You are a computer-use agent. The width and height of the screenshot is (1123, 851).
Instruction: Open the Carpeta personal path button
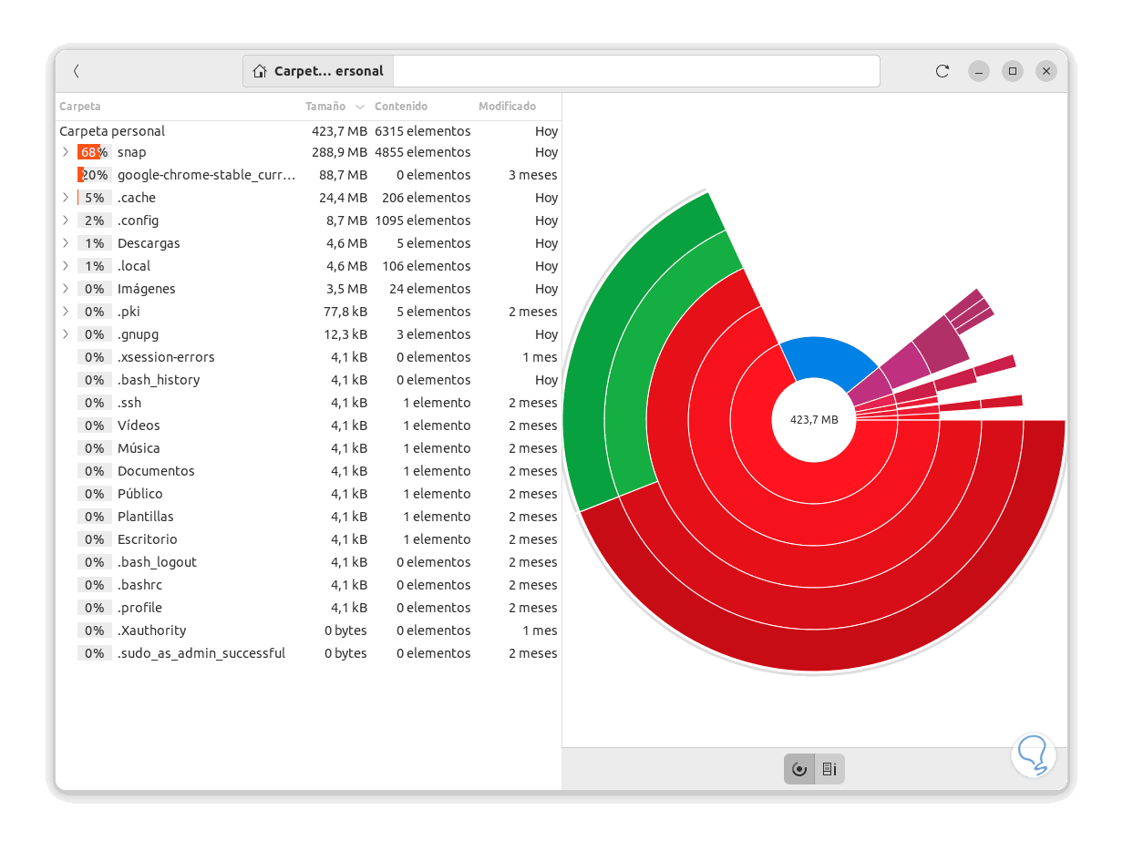point(318,71)
